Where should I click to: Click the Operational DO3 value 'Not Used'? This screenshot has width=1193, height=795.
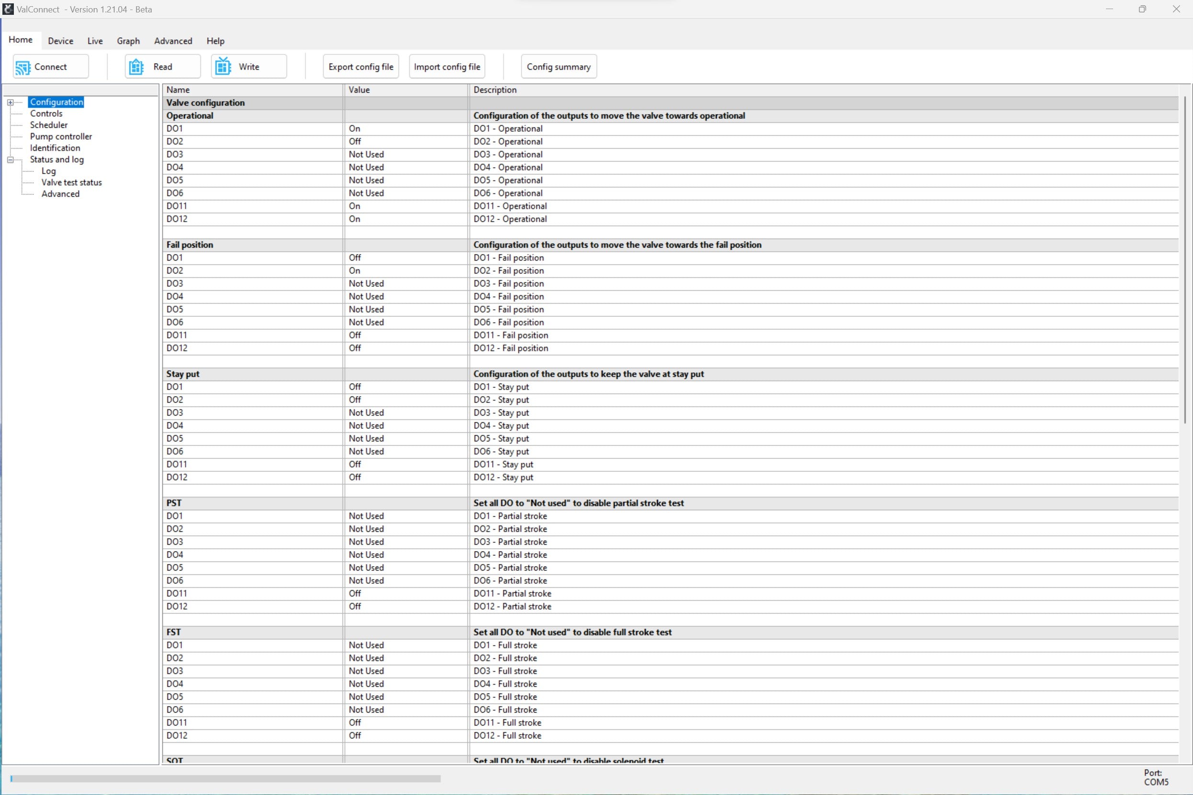click(x=366, y=155)
